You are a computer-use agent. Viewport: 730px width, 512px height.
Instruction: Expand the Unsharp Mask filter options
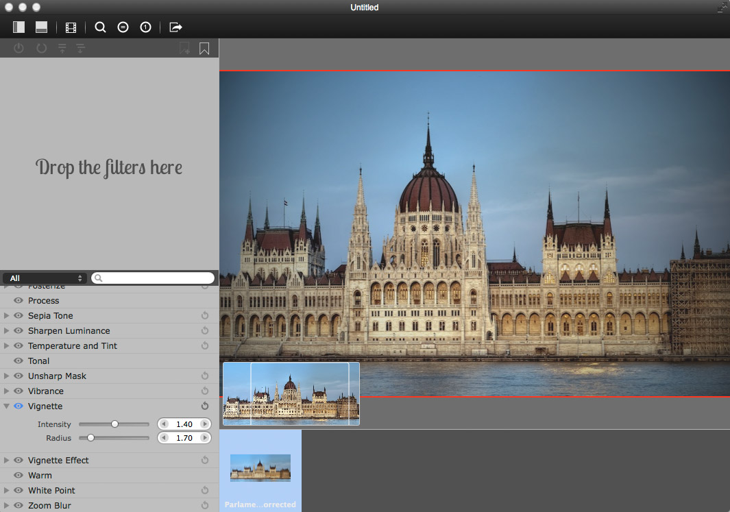coord(7,376)
